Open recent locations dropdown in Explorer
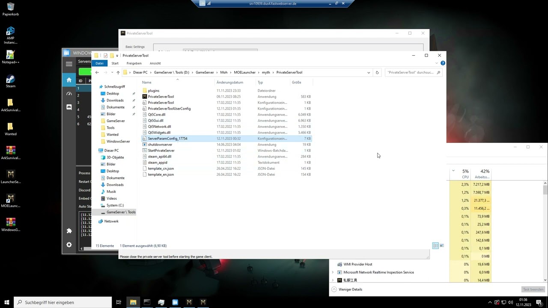 click(113, 73)
